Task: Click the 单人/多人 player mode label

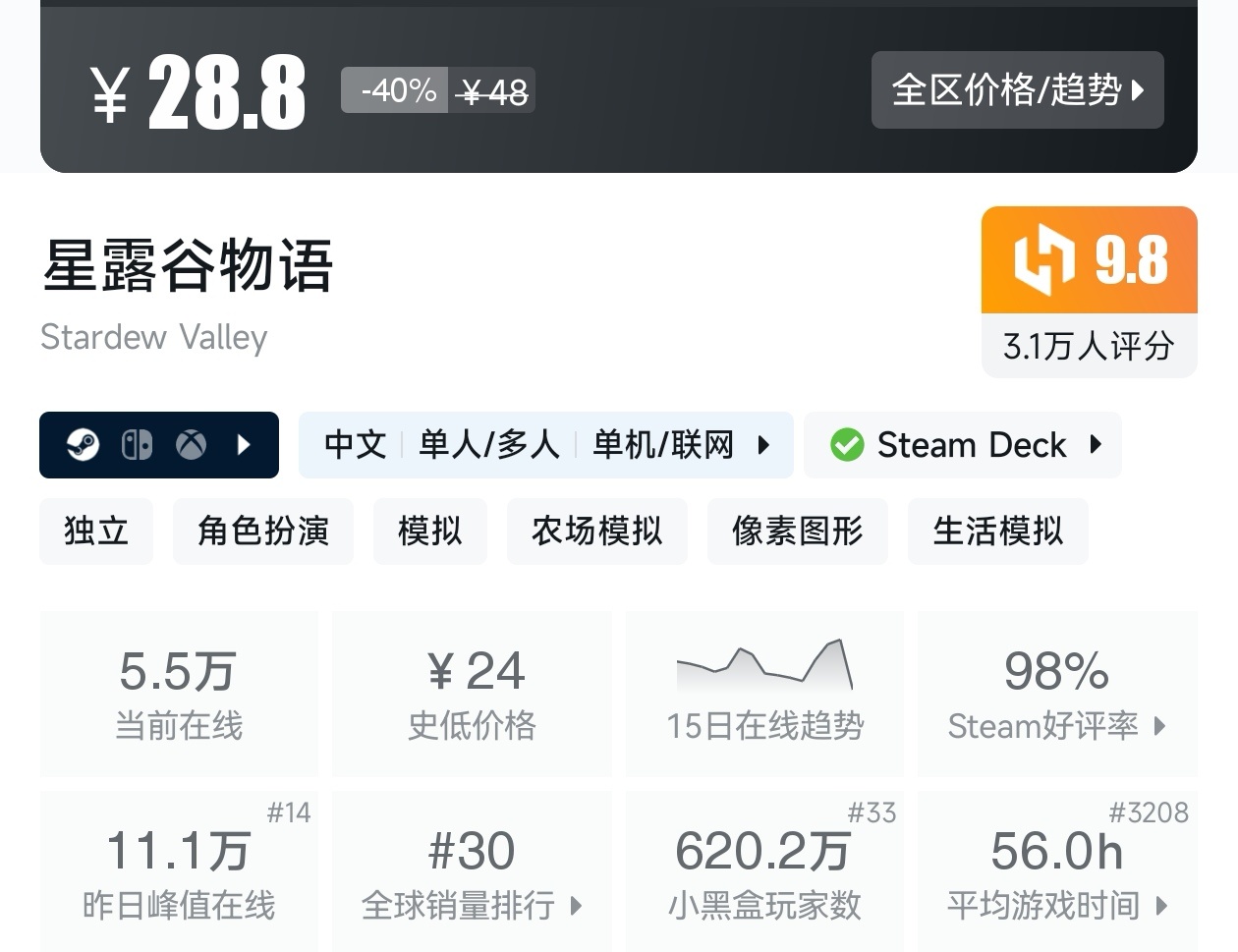Action: (489, 445)
